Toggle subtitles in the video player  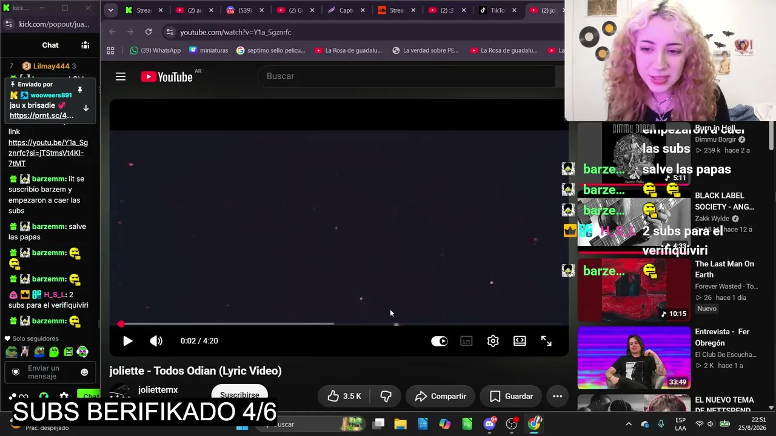coord(466,341)
